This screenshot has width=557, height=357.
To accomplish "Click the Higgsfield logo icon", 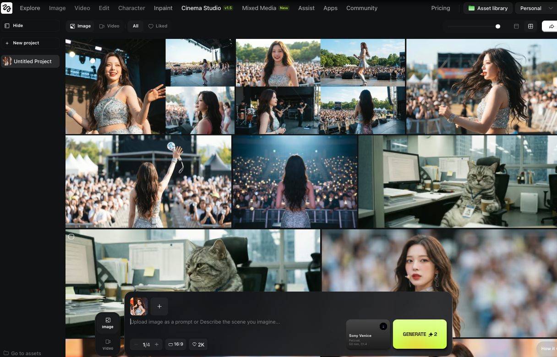I will [6, 8].
